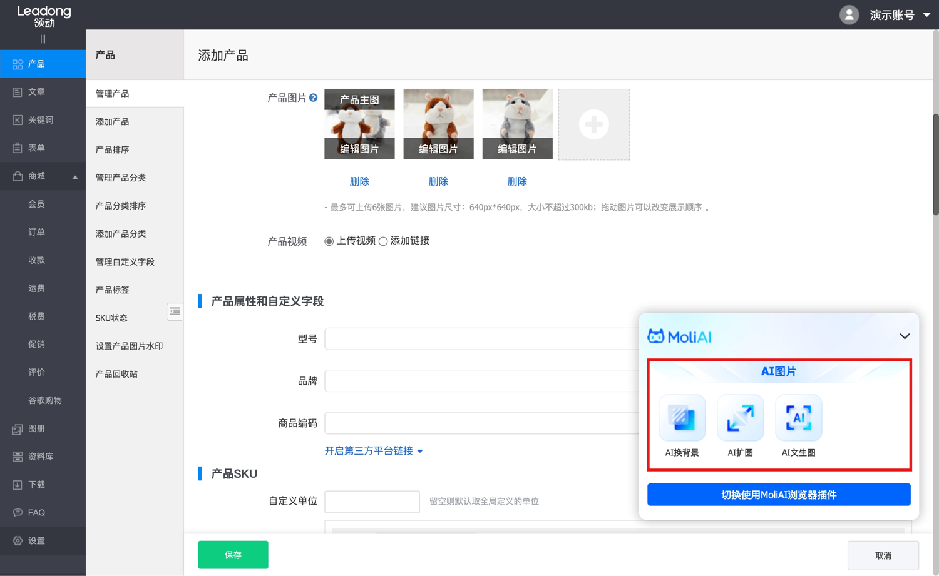Open 管理产品分类 in submenu
Viewport: 939px width, 576px height.
[x=121, y=178]
